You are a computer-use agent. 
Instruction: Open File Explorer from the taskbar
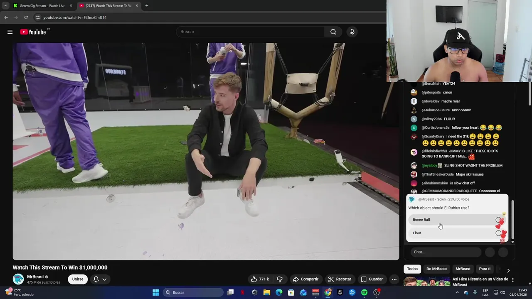click(x=267, y=292)
